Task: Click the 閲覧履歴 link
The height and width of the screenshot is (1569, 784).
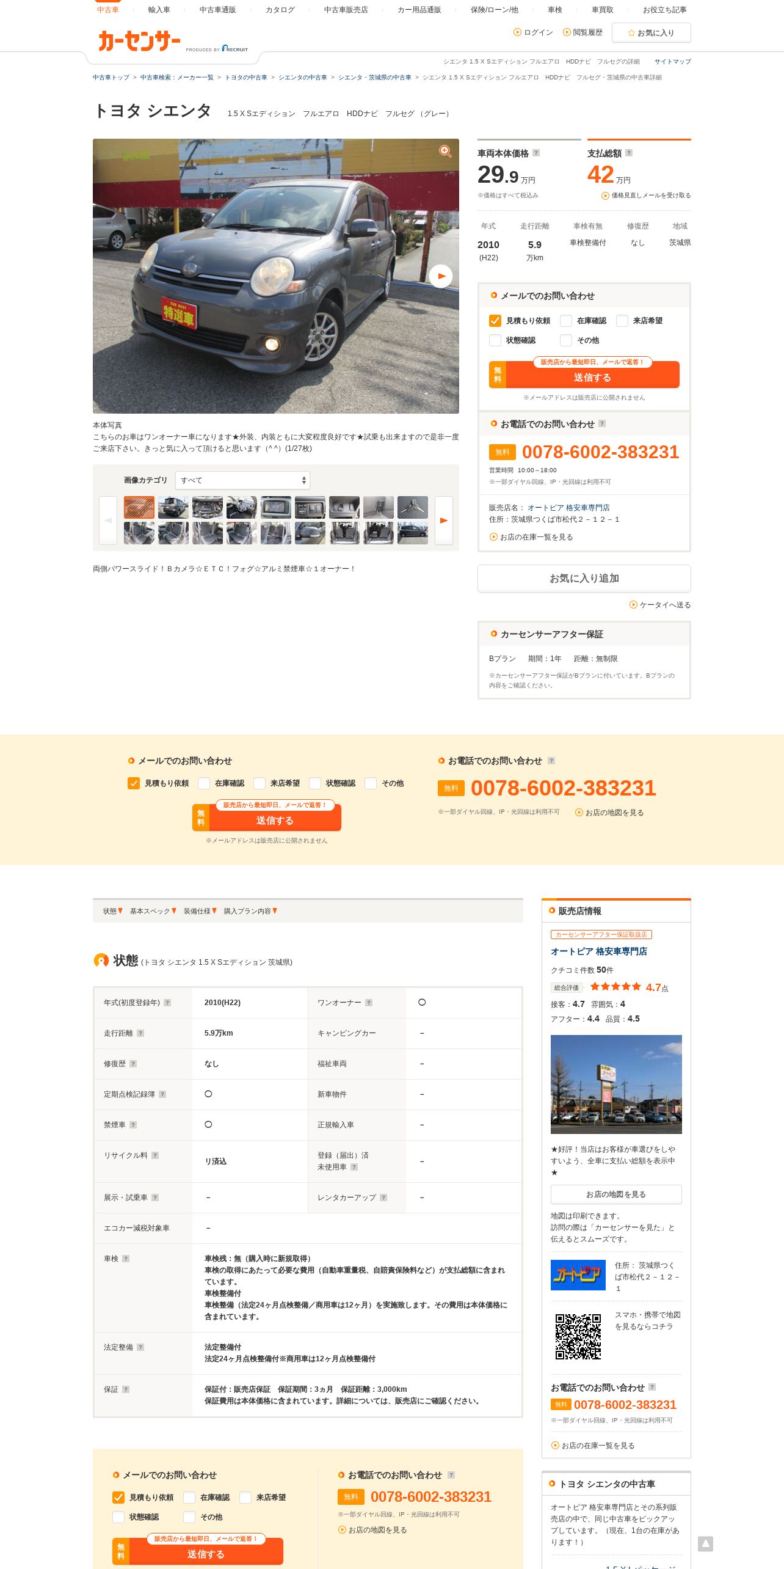Action: pos(583,32)
